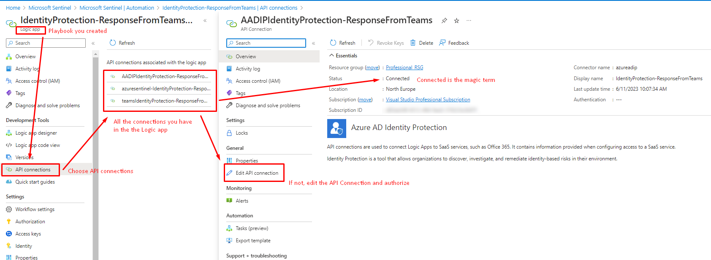Viewport: 711px width, 260px height.
Task: Open the Professional_RSG resource group link
Action: pos(404,68)
